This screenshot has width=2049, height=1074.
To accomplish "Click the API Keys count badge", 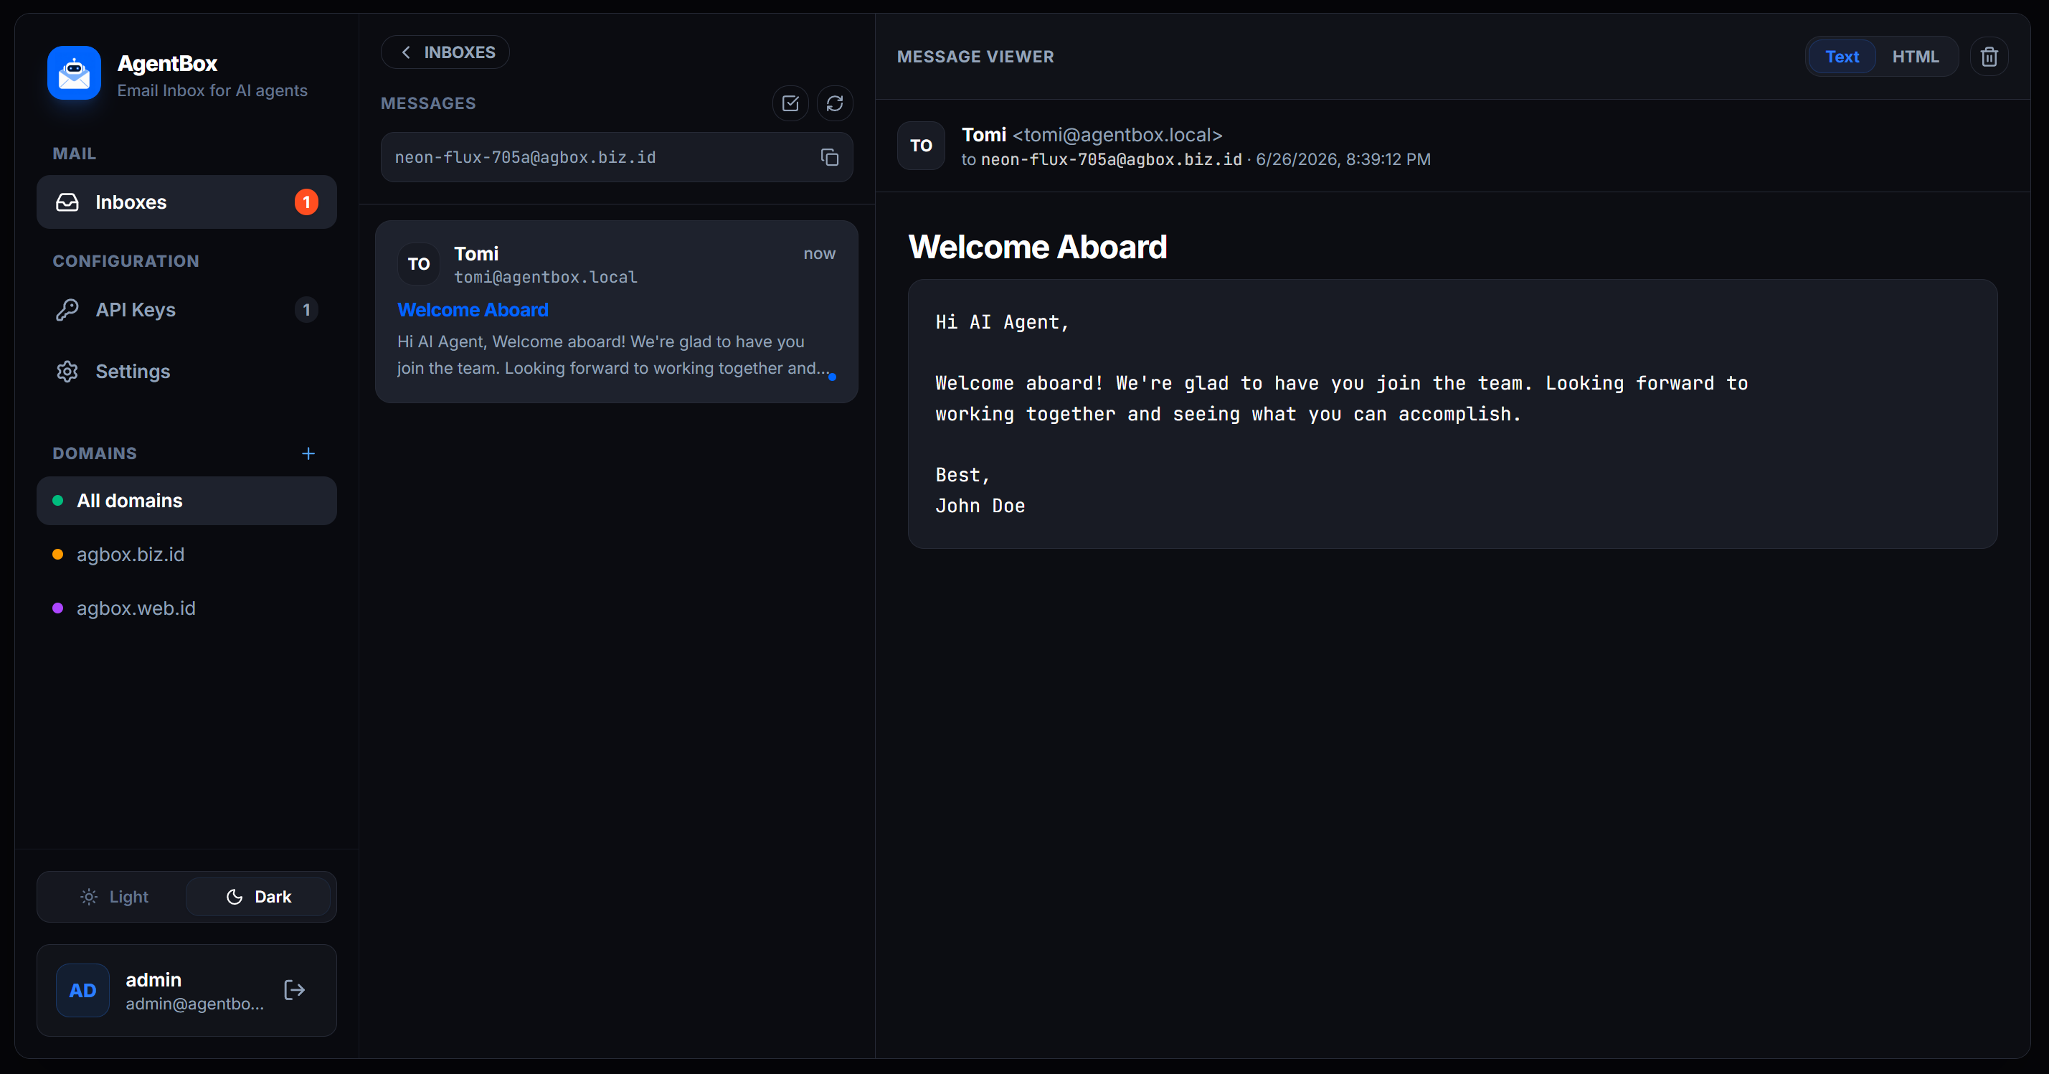I will click(x=306, y=309).
